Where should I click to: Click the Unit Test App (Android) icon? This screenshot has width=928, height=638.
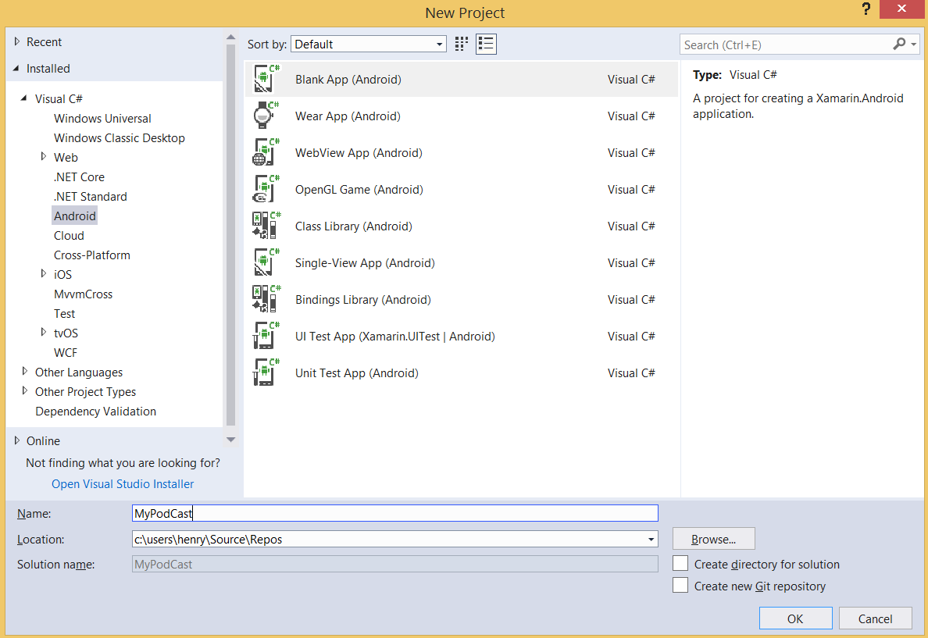click(266, 372)
